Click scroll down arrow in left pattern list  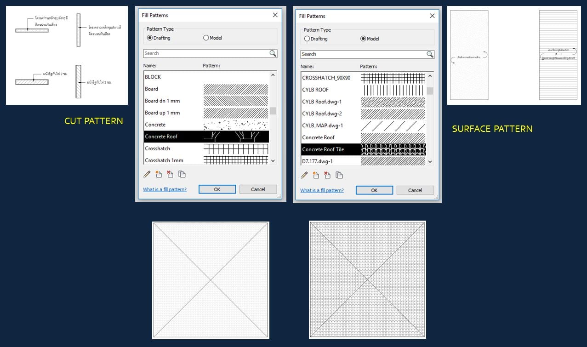click(273, 161)
